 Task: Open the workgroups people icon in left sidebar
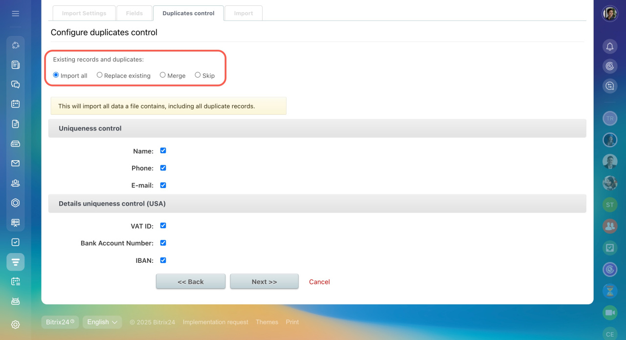16,183
